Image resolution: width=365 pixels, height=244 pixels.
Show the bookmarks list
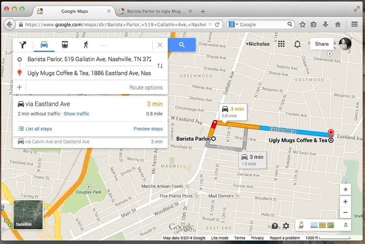pyautogui.click(x=313, y=24)
